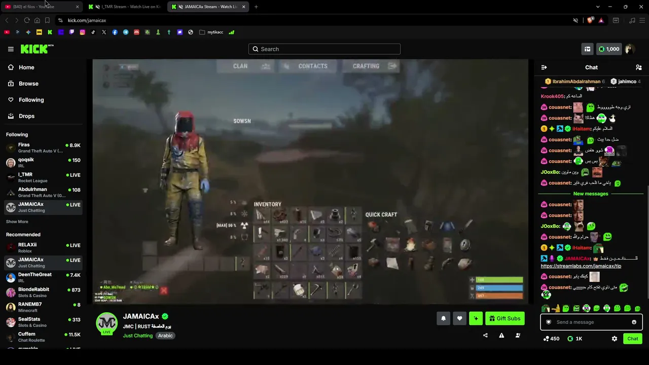Open Firas channel in Following list
Image resolution: width=649 pixels, height=365 pixels.
(43, 148)
